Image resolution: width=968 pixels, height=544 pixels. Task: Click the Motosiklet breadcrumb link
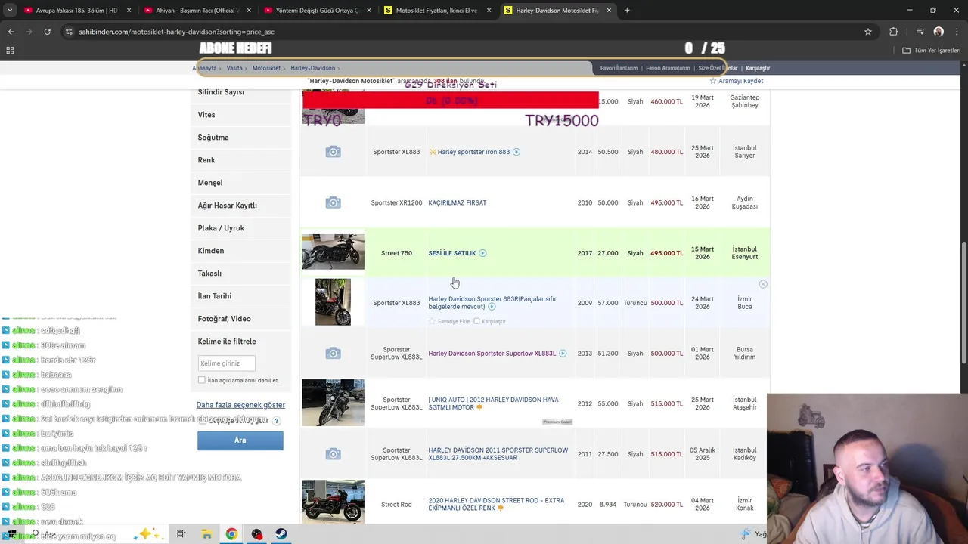[266, 68]
